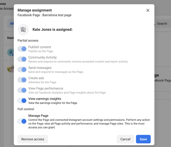Click the Remove access button

33,139
